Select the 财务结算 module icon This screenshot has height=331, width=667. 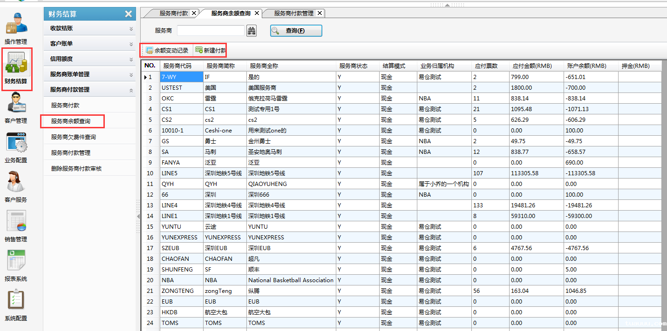[16, 63]
